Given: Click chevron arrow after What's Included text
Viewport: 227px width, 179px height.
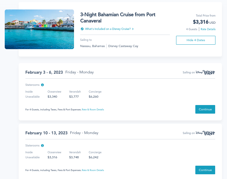Looking at the screenshot, I should point(133,29).
